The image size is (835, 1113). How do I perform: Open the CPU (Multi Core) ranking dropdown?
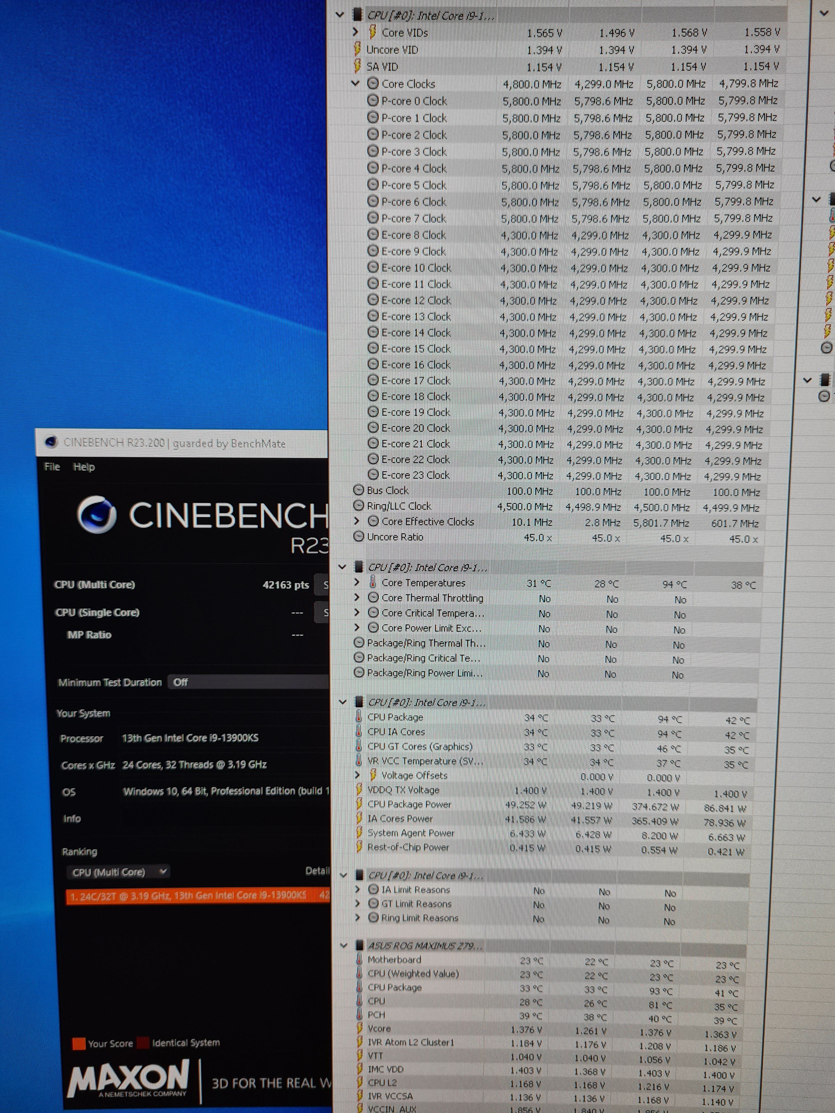(x=118, y=872)
